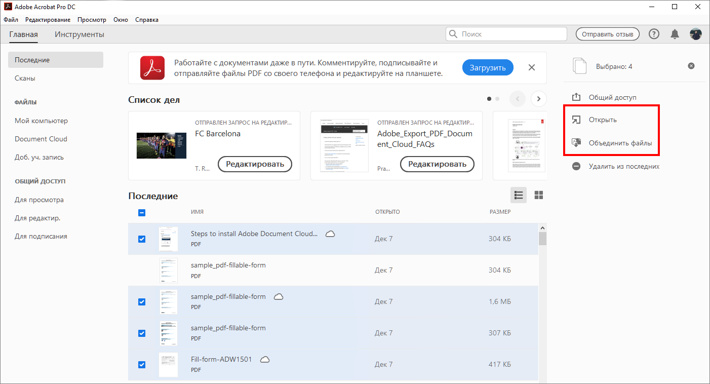
Task: Click Редактировать on FC Barcelona card
Action: (x=255, y=164)
